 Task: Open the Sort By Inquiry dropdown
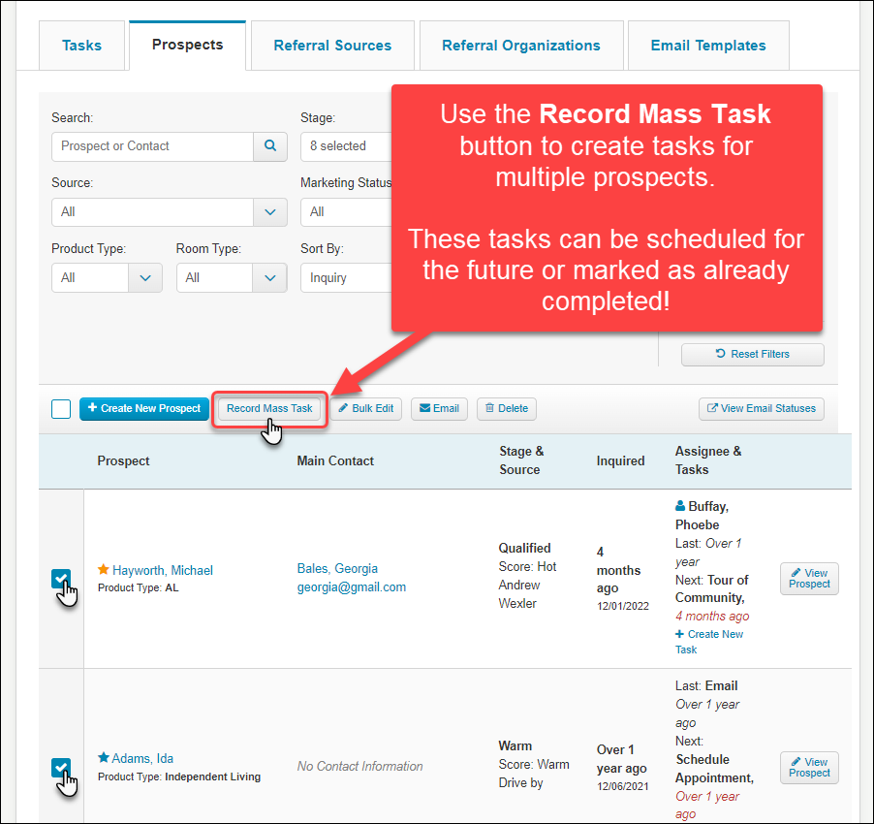click(x=346, y=277)
